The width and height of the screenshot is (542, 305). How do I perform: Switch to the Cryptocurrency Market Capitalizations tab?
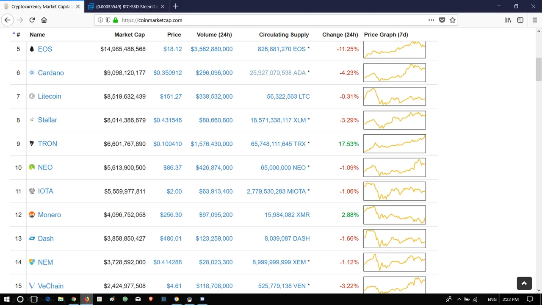41,6
